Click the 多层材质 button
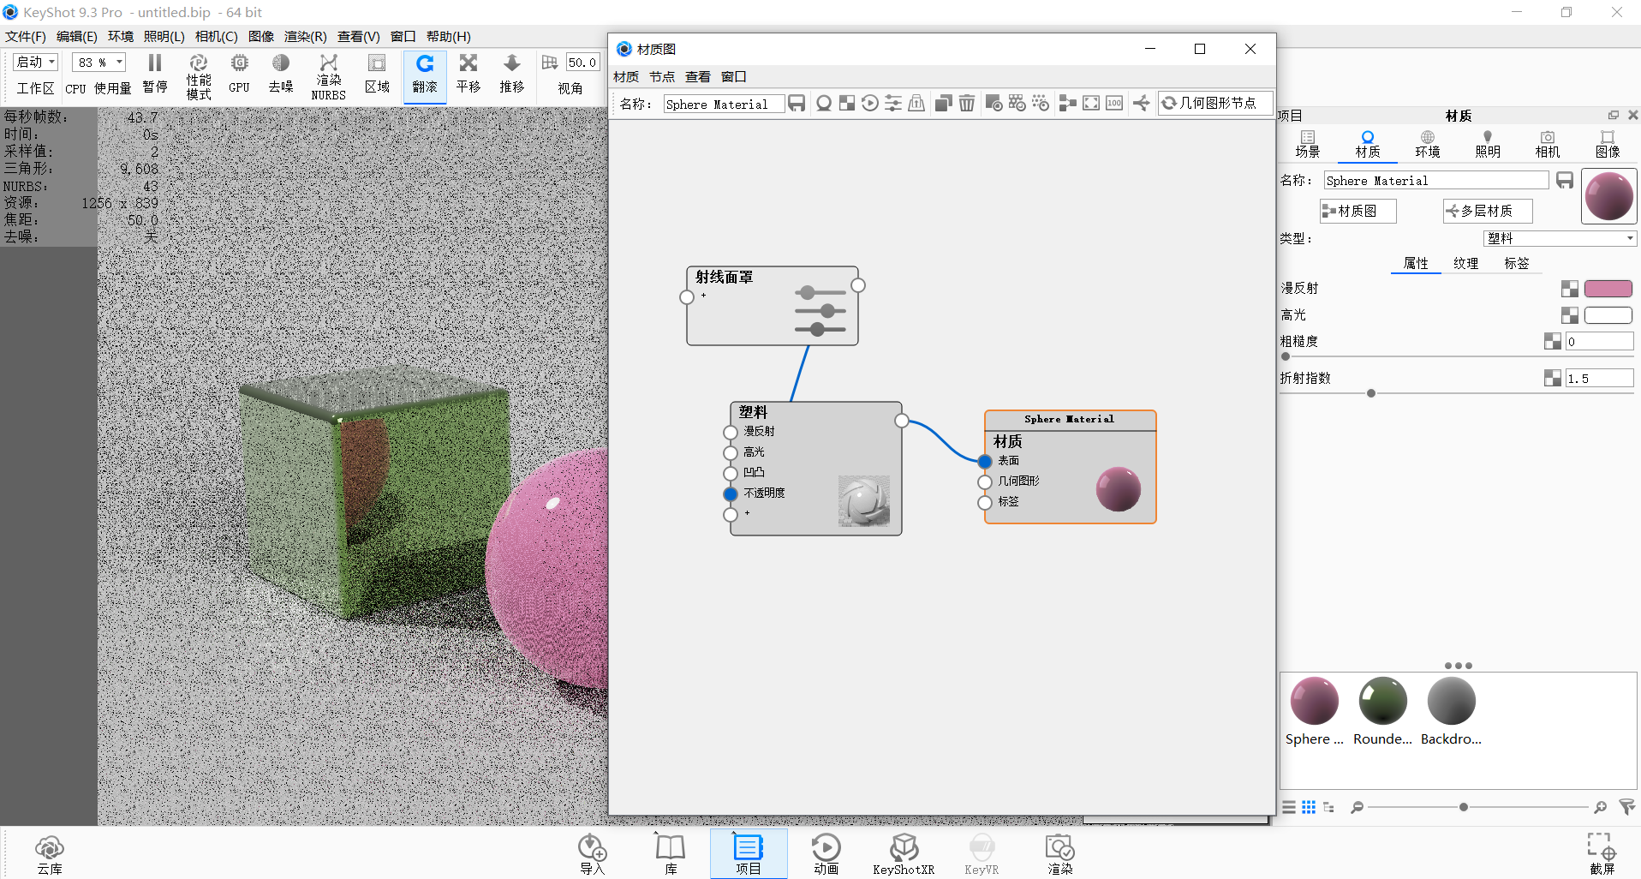1641x879 pixels. tap(1488, 211)
